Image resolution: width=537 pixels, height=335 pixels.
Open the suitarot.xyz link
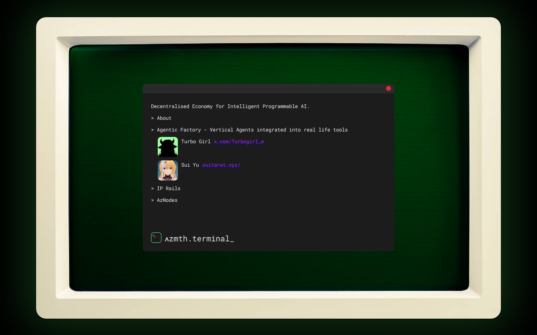click(x=221, y=165)
